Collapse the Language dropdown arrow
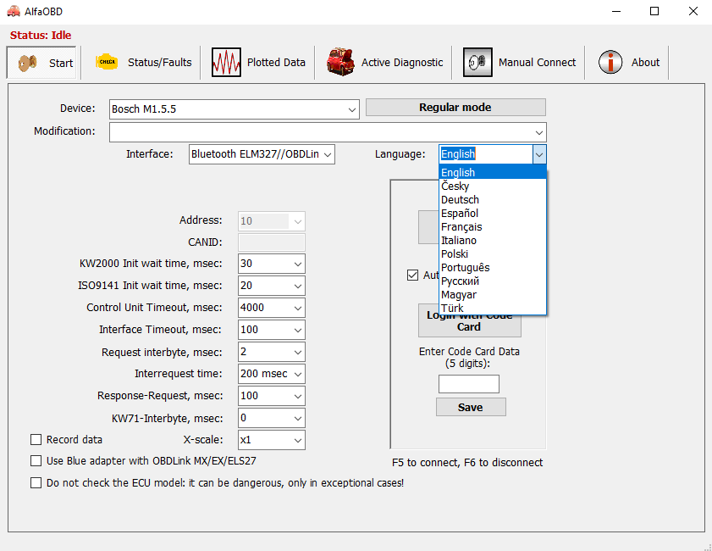Image resolution: width=712 pixels, height=551 pixels. click(x=539, y=154)
